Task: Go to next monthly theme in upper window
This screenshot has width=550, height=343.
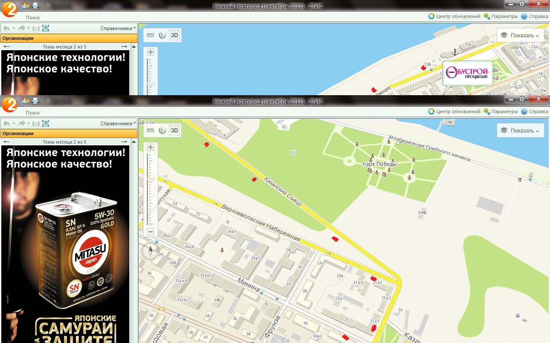Action: coord(124,47)
